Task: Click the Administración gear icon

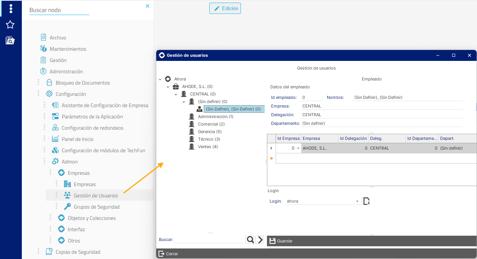Action: [43, 71]
